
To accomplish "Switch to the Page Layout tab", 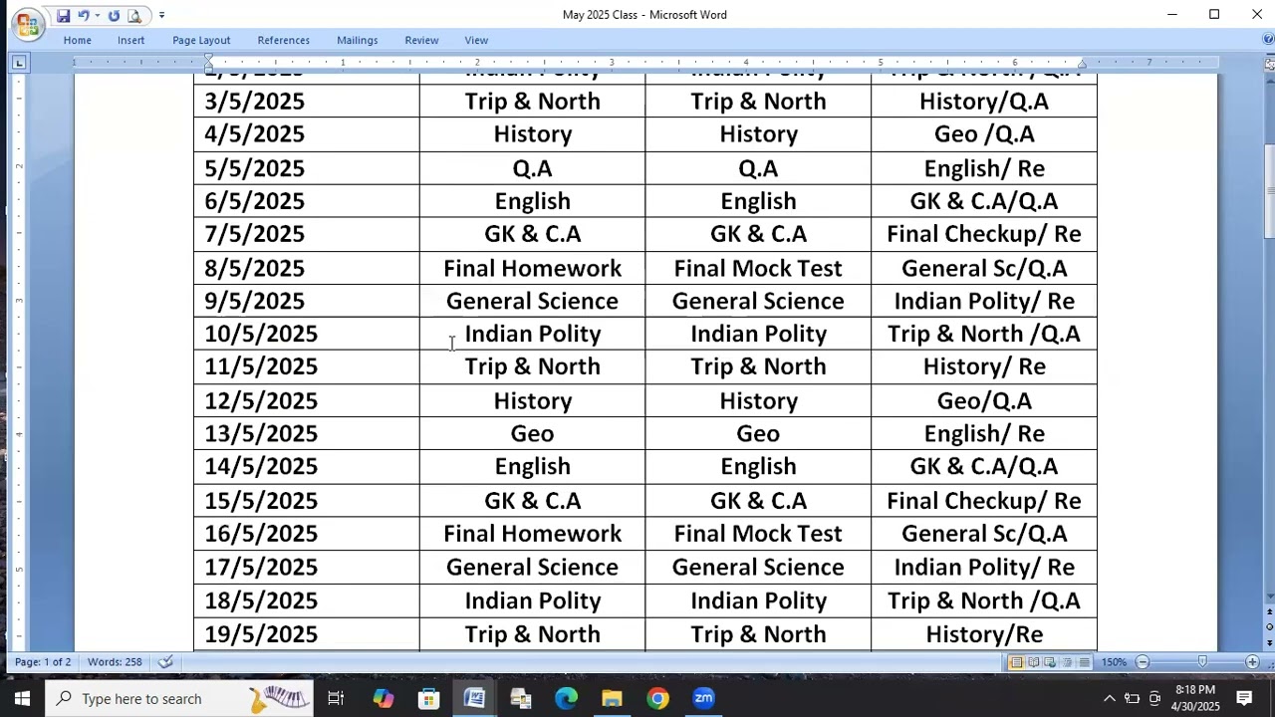I will point(201,40).
